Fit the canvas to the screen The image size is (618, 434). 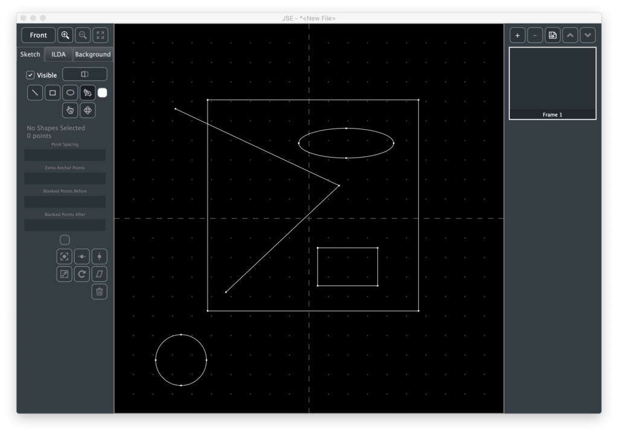point(100,36)
